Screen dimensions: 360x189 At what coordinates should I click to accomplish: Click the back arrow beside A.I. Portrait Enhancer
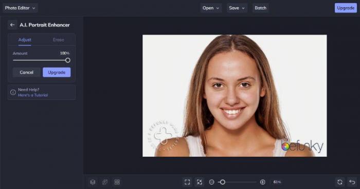12,25
